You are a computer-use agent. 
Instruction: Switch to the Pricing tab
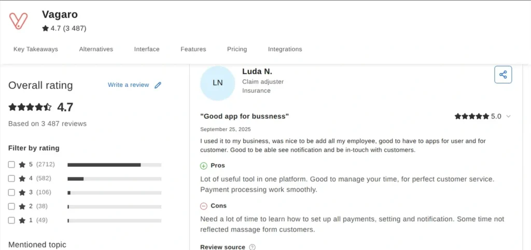[x=237, y=49]
